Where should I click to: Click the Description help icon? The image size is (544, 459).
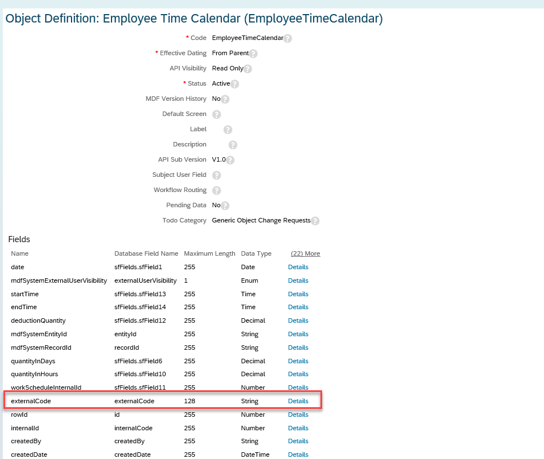[x=233, y=145]
